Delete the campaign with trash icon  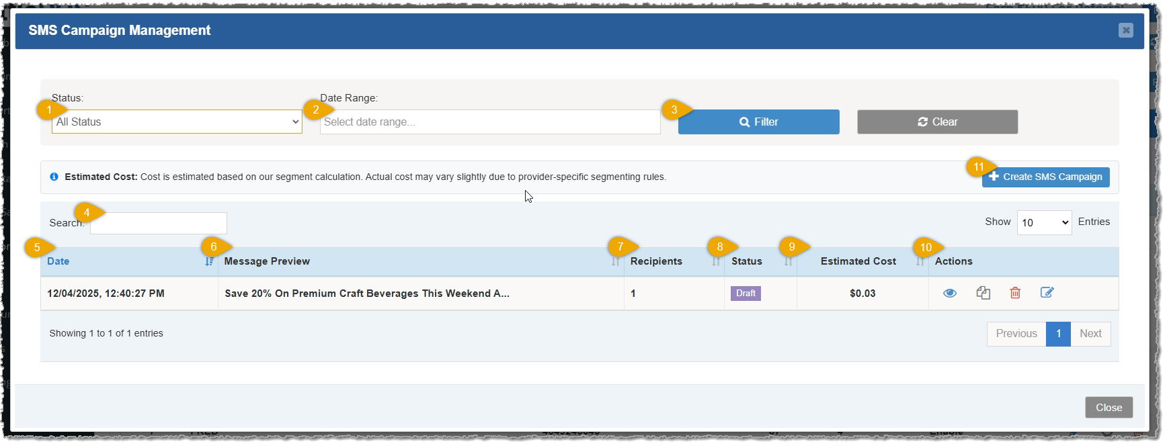1015,293
